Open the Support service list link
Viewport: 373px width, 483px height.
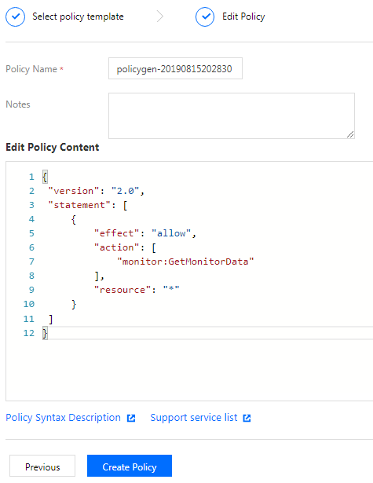[194, 418]
